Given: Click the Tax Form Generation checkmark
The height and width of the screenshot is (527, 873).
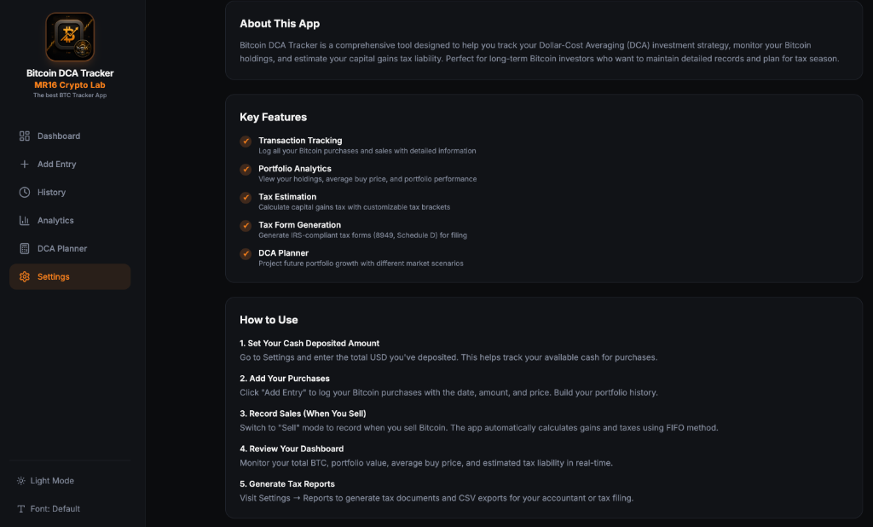Looking at the screenshot, I should tap(246, 226).
